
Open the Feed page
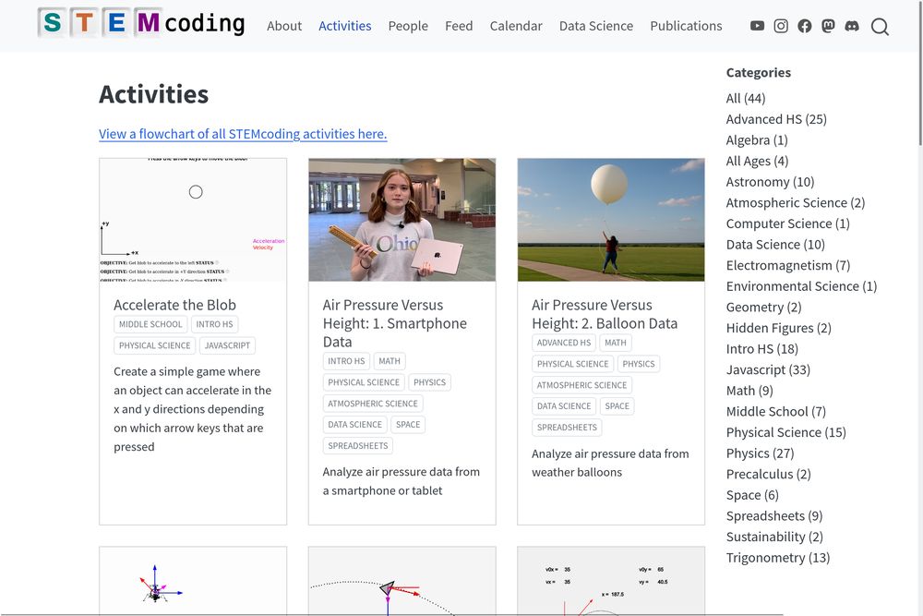pyautogui.click(x=459, y=26)
